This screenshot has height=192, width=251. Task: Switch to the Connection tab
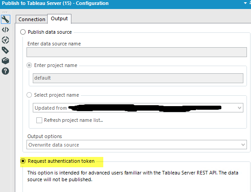(x=32, y=19)
